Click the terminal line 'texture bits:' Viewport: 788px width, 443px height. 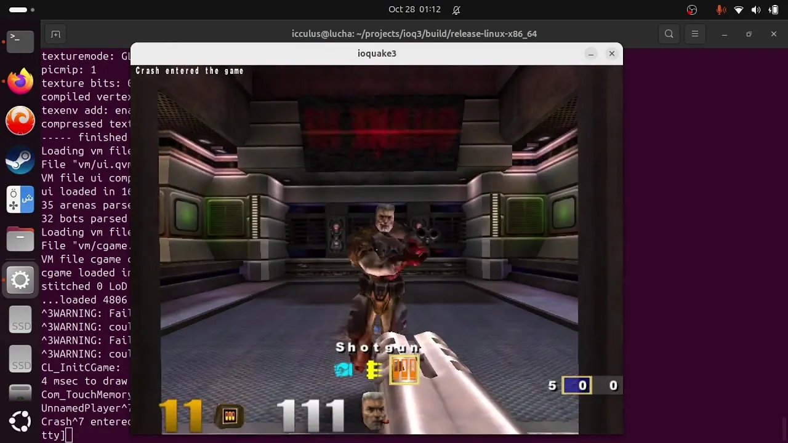(x=86, y=83)
